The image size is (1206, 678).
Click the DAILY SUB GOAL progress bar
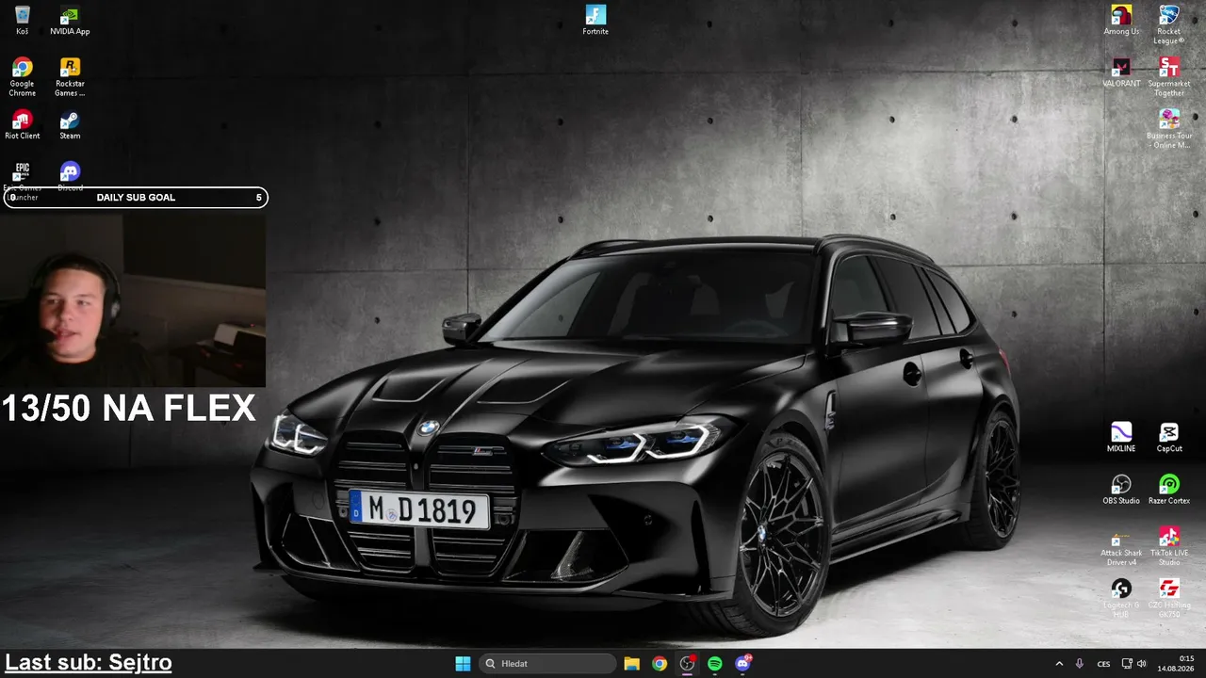pos(136,198)
